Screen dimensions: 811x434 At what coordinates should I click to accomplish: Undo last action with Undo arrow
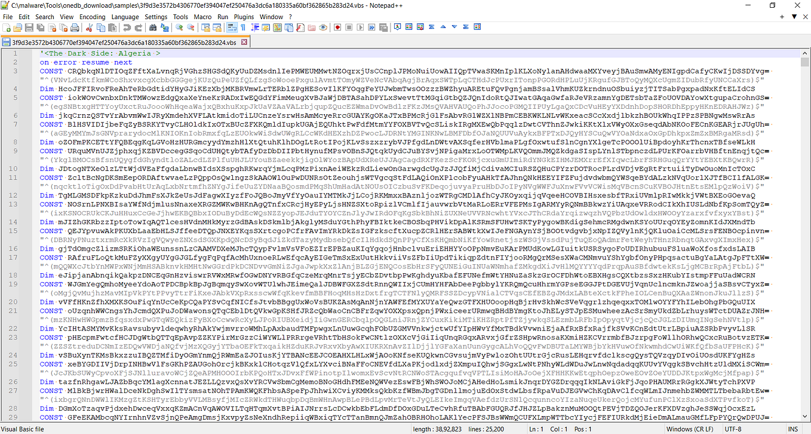click(x=127, y=27)
